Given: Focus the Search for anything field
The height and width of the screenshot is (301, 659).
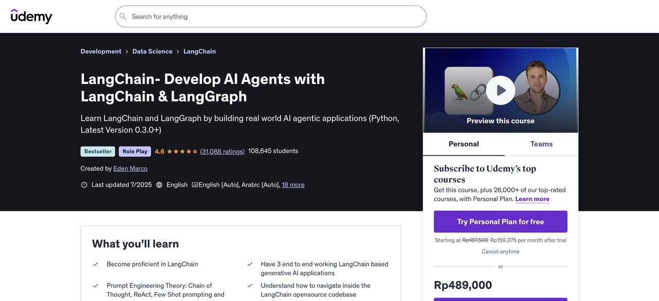Looking at the screenshot, I should pyautogui.click(x=270, y=16).
